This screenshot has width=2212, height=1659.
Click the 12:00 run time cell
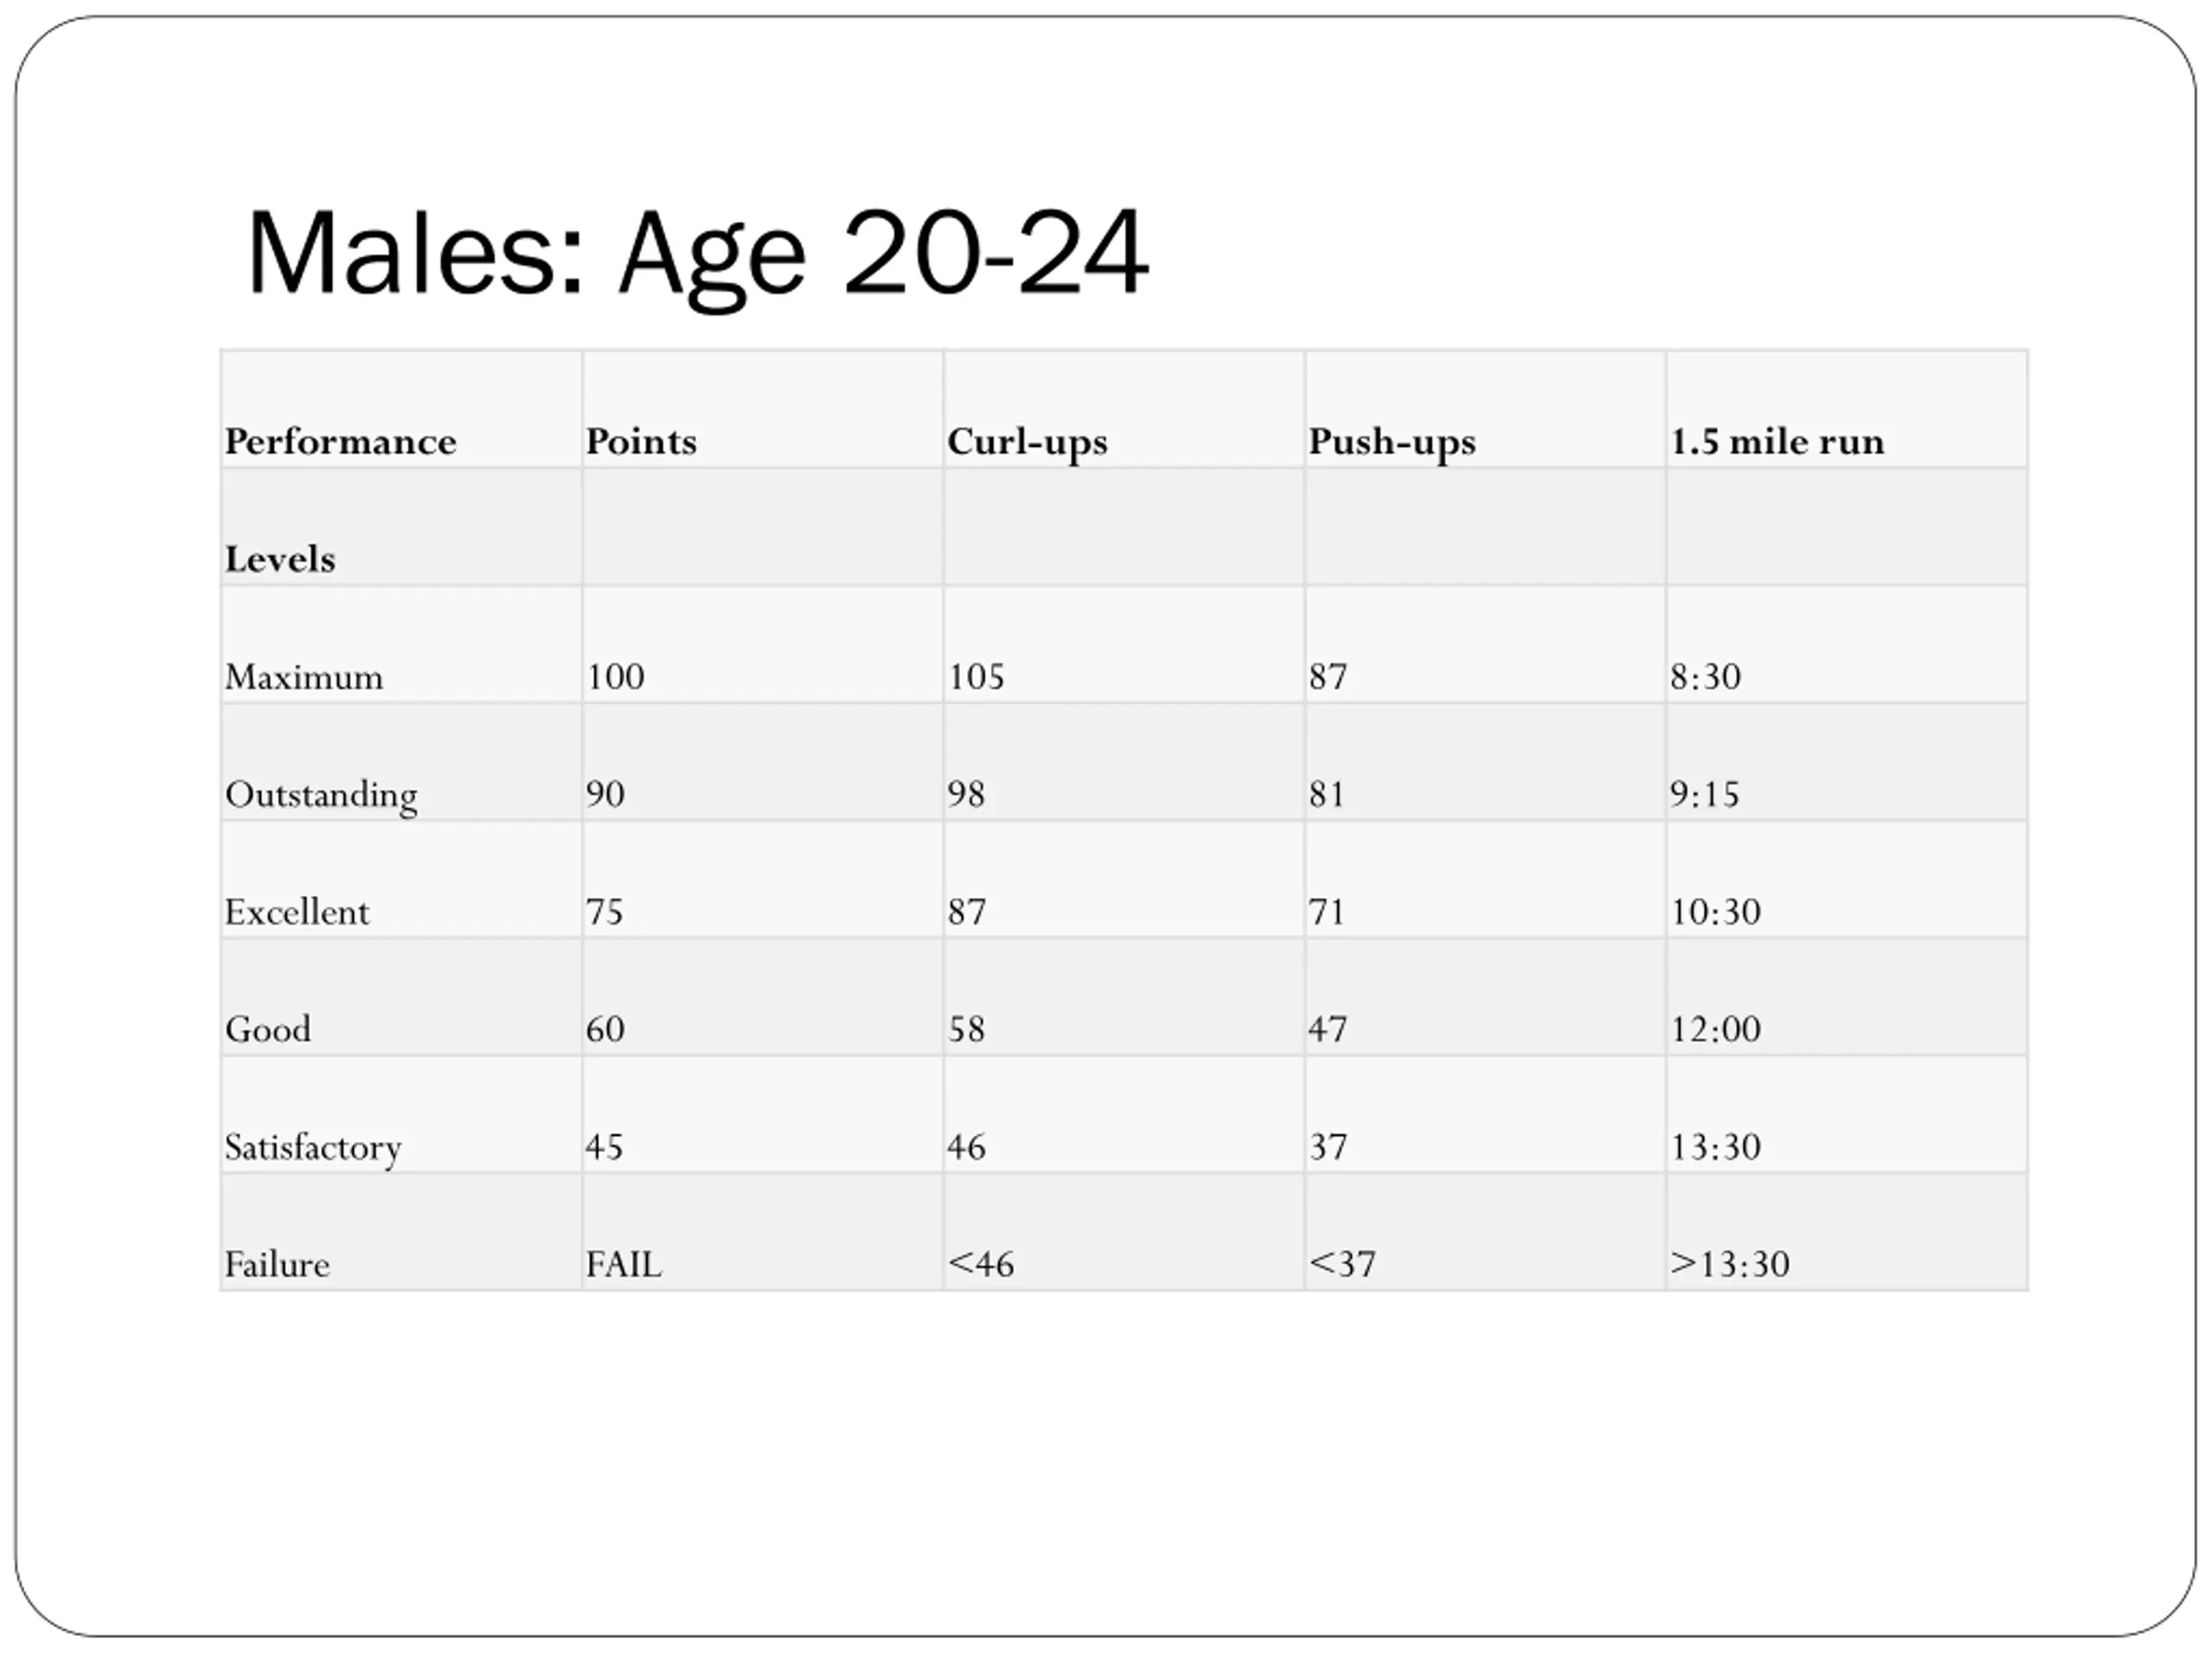[1715, 1029]
